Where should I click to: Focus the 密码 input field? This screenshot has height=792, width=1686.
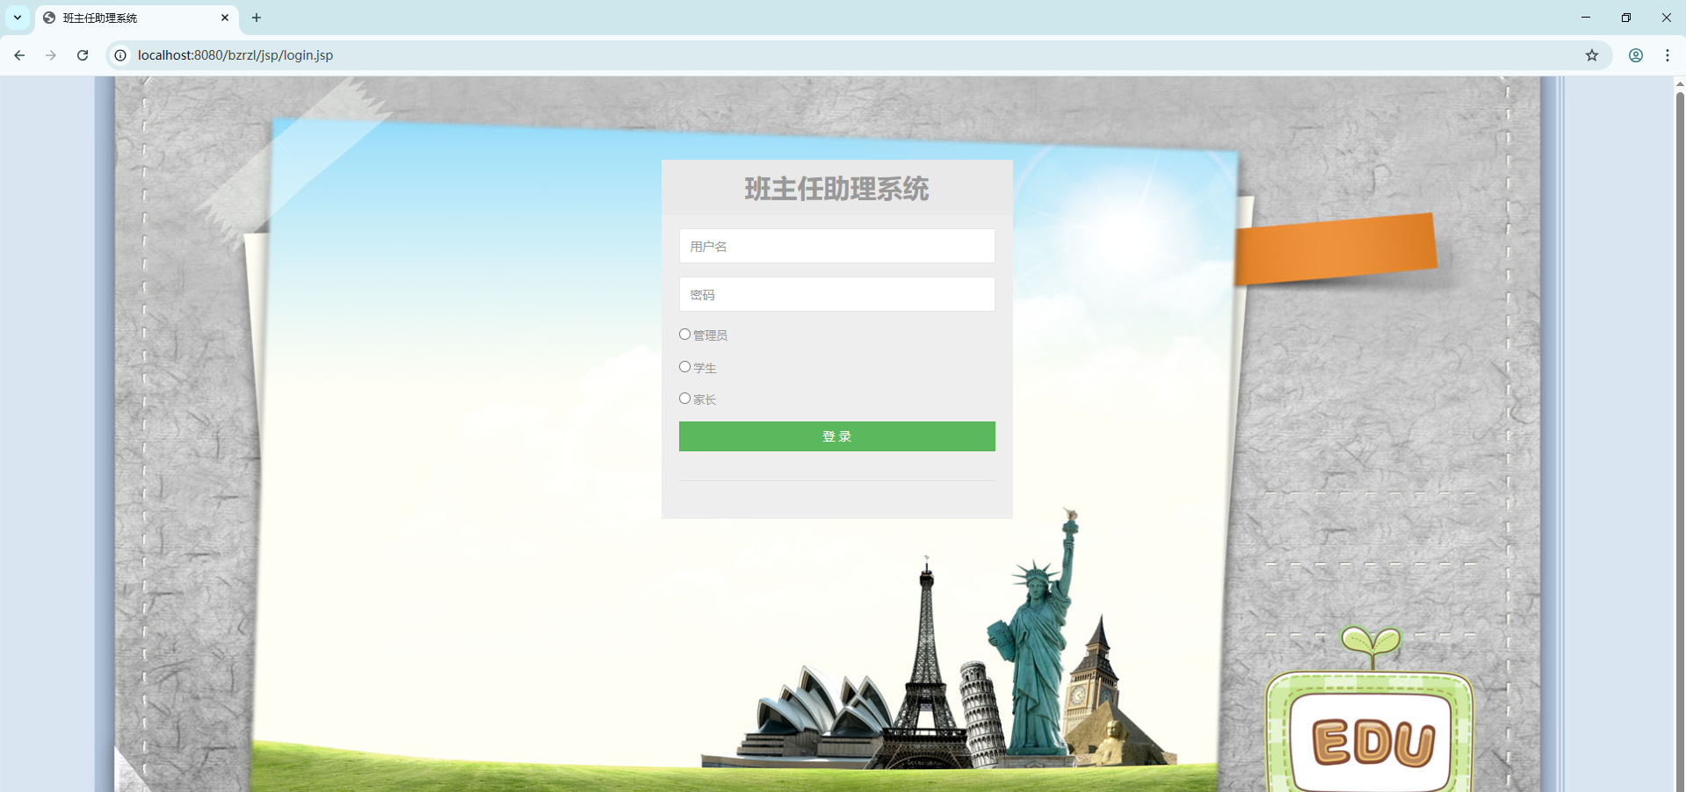(x=836, y=294)
